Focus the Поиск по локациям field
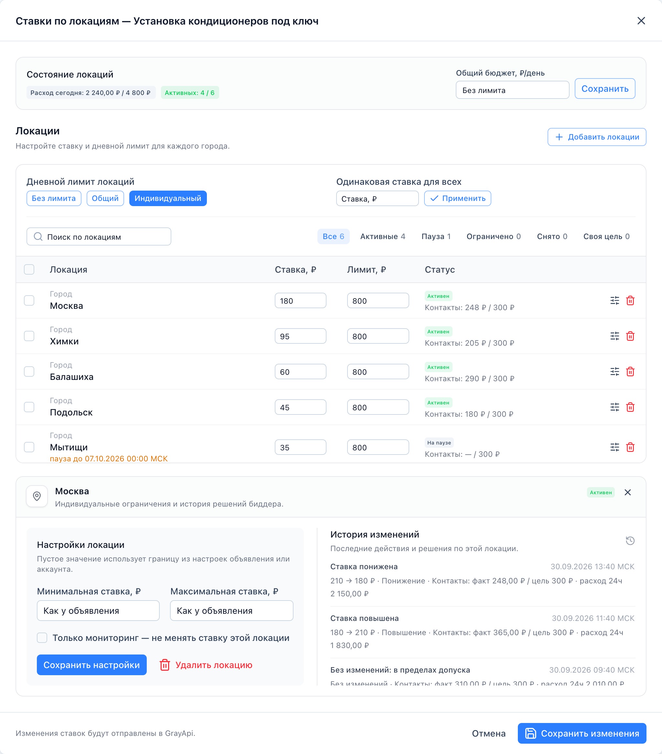Image resolution: width=662 pixels, height=754 pixels. click(x=99, y=236)
